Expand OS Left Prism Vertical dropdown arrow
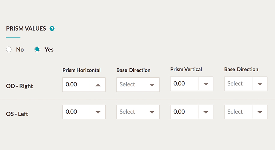The width and height of the screenshot is (275, 150). (206, 112)
